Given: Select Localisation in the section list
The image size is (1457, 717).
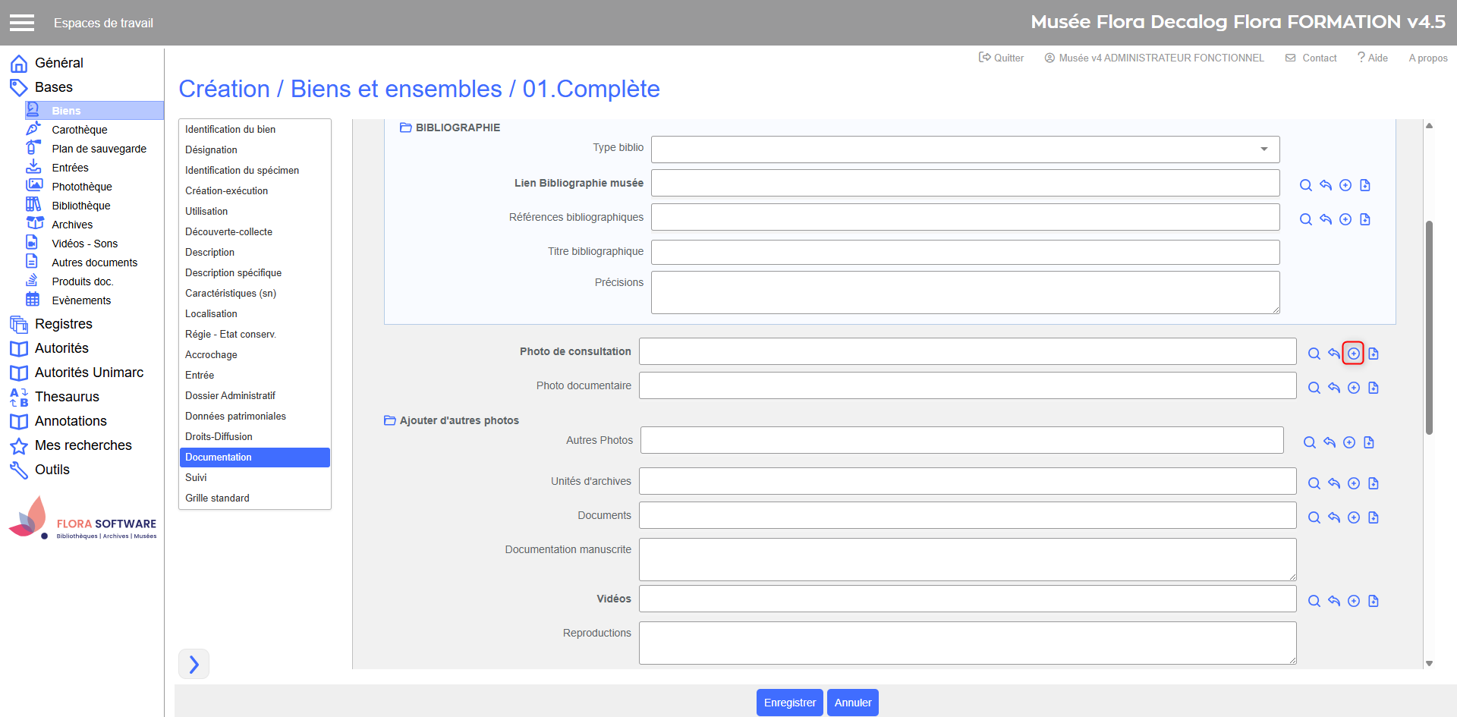Looking at the screenshot, I should tap(211, 313).
